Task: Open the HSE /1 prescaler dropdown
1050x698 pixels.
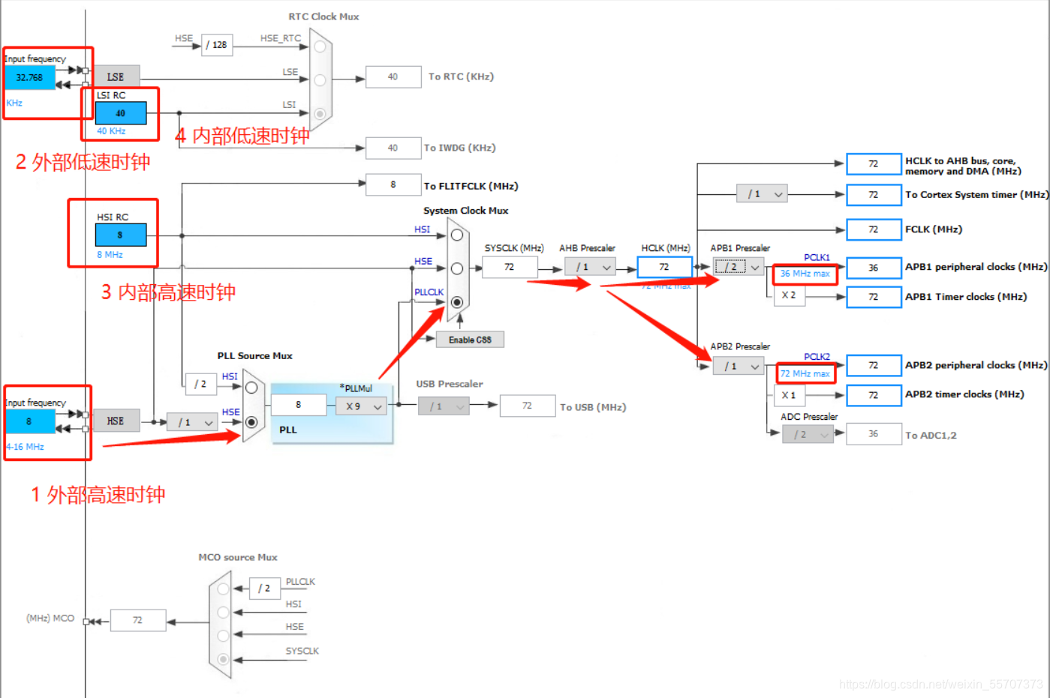Action: [192, 422]
